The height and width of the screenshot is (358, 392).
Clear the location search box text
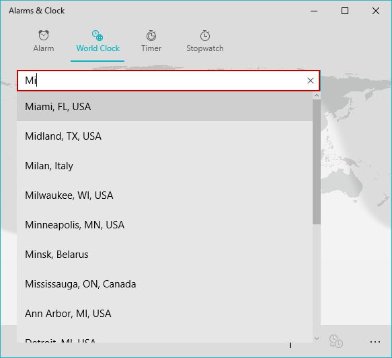click(x=311, y=81)
